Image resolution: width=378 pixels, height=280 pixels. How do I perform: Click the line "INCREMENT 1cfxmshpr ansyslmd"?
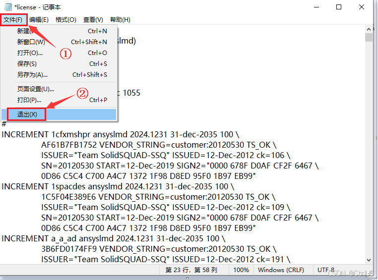121,134
